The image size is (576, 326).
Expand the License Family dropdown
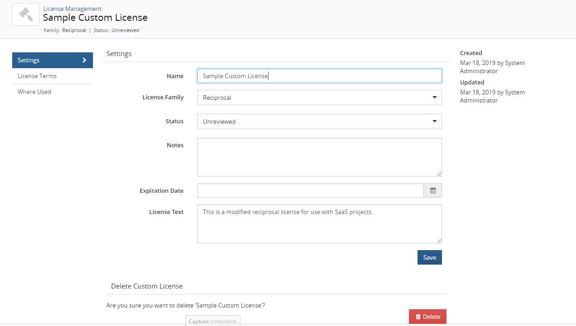tap(319, 98)
